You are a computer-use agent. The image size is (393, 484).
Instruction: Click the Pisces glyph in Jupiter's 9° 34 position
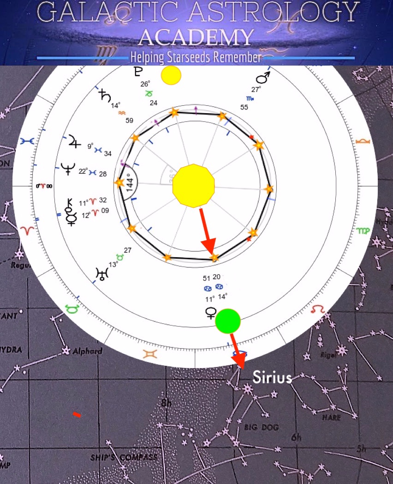pos(98,150)
